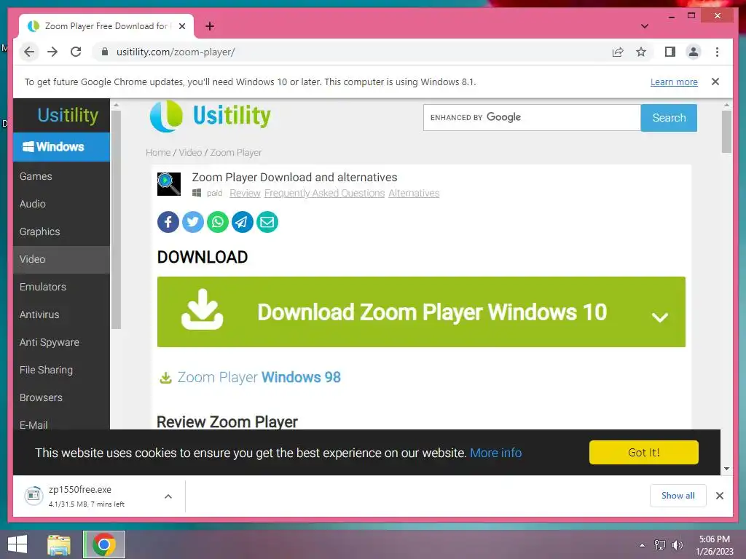The image size is (746, 559).
Task: Expand the green download button chevron
Action: click(x=659, y=317)
